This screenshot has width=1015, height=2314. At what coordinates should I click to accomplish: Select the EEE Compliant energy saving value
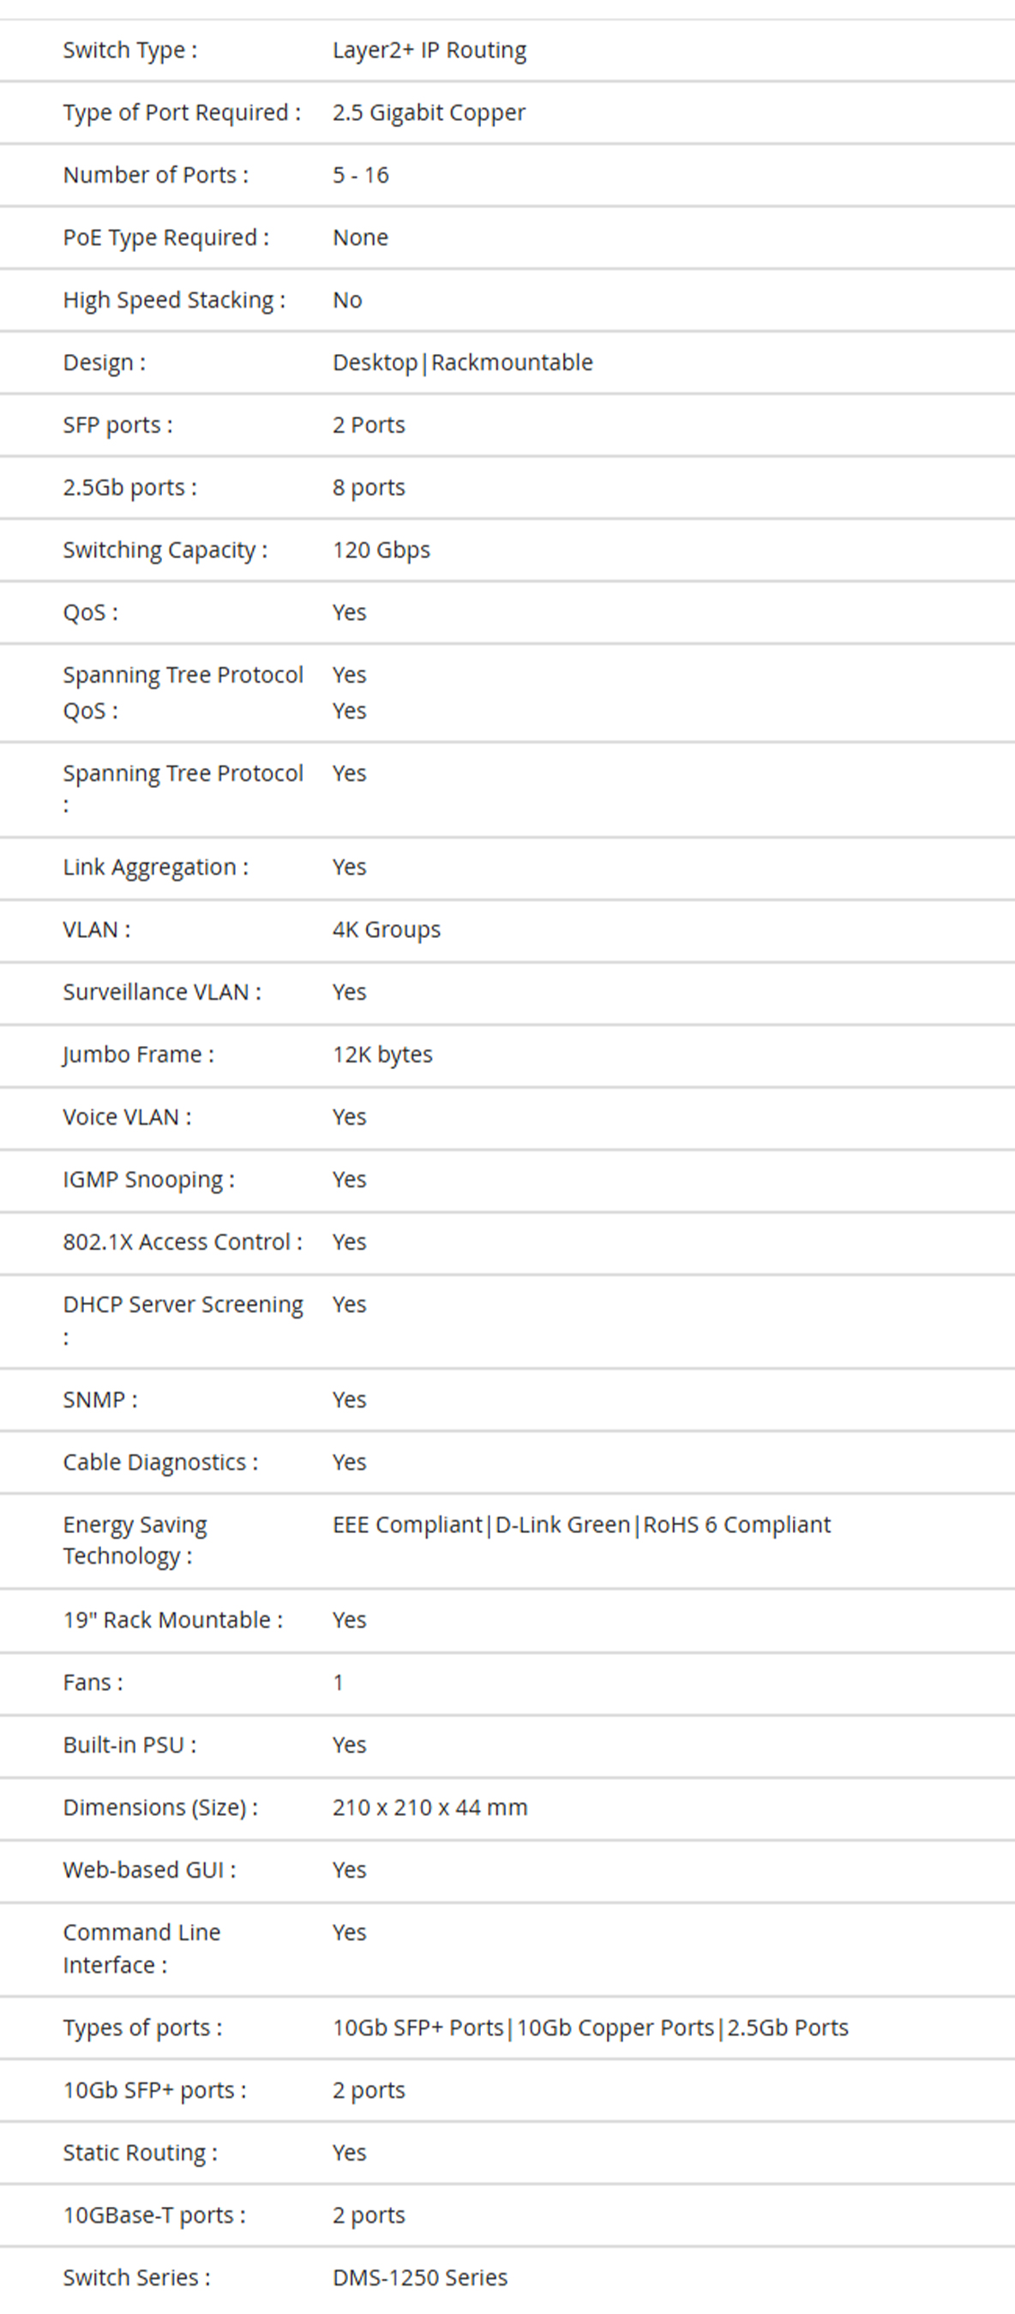point(407,1525)
